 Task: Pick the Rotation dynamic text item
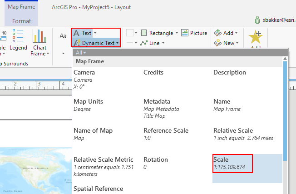pyautogui.click(x=156, y=163)
